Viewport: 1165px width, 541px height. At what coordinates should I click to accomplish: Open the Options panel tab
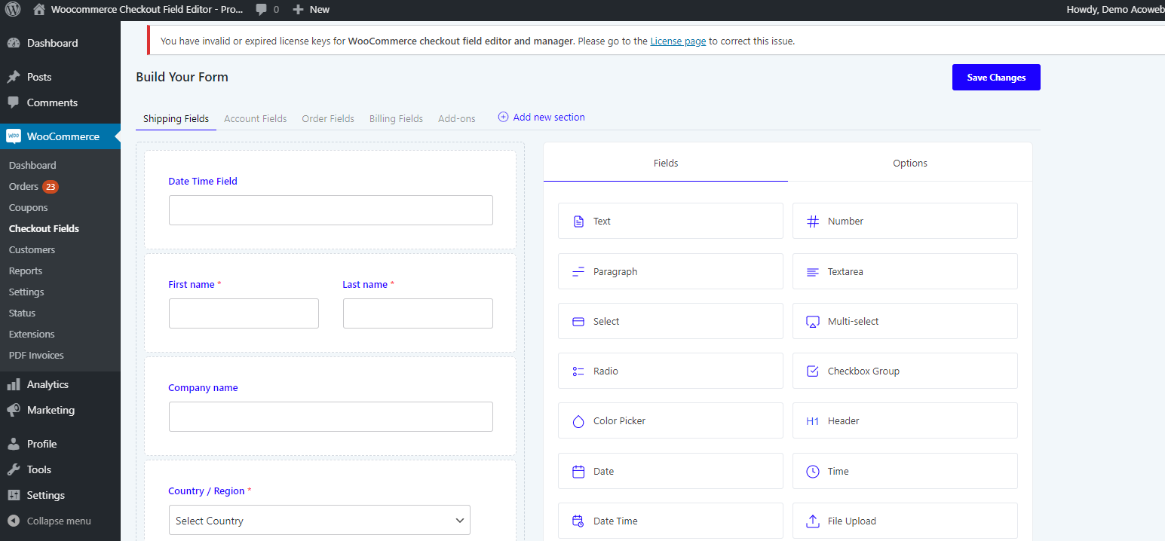(910, 163)
